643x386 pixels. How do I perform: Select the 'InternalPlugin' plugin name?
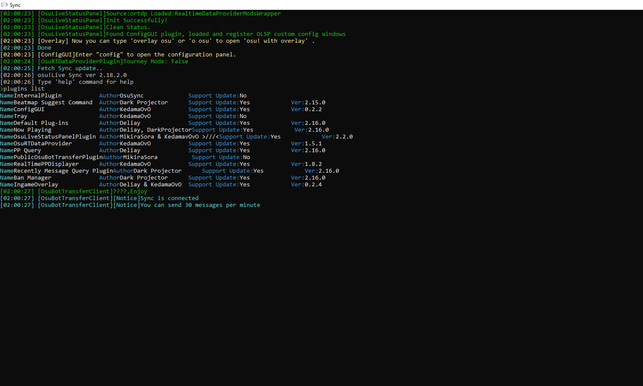pyautogui.click(x=38, y=96)
